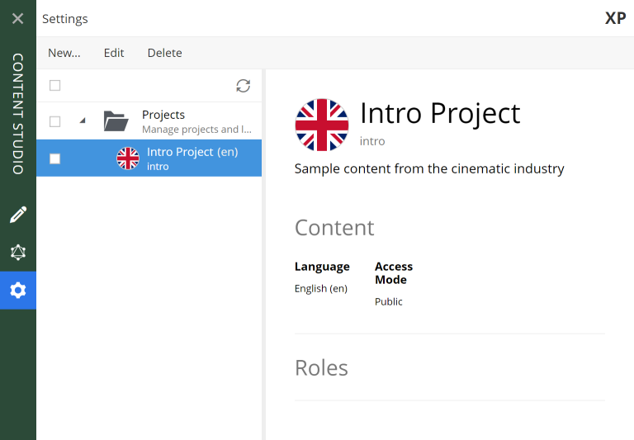This screenshot has width=634, height=440.
Task: Check the Projects row checkbox
Action: tap(55, 121)
